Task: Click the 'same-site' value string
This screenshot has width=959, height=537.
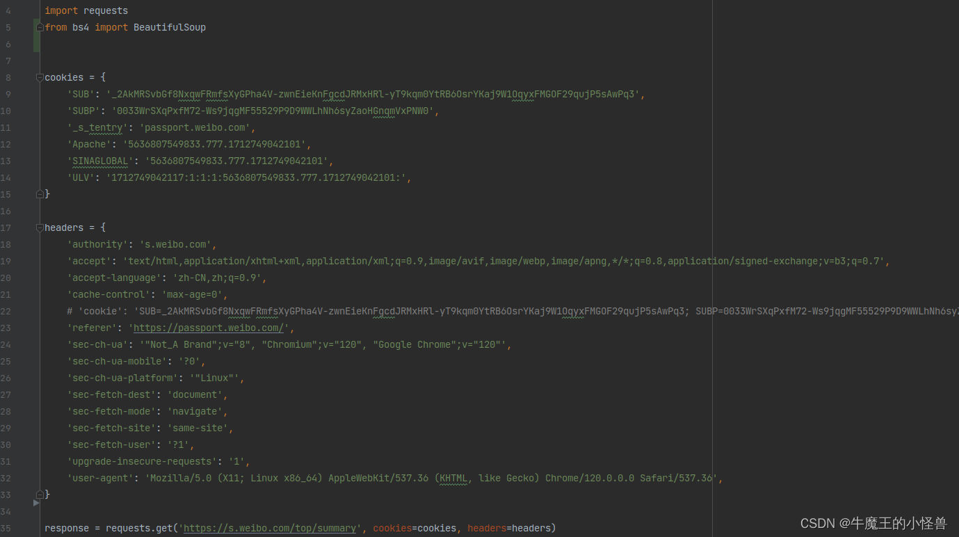Action: pos(198,428)
